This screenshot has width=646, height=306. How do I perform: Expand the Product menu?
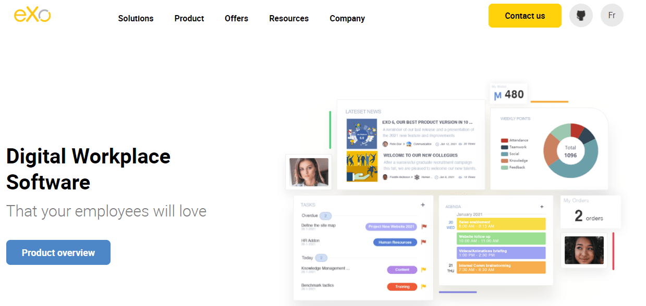point(189,19)
